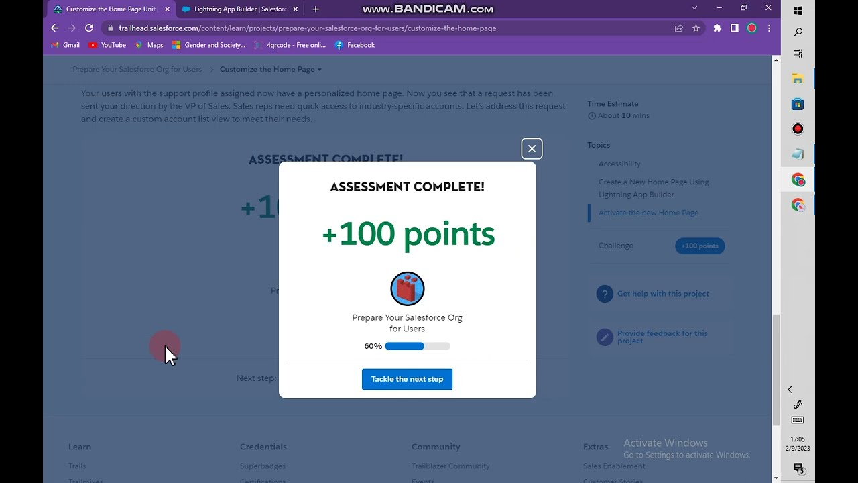This screenshot has height=483, width=858.
Task: Open tab search dropdown chevron
Action: [694, 8]
